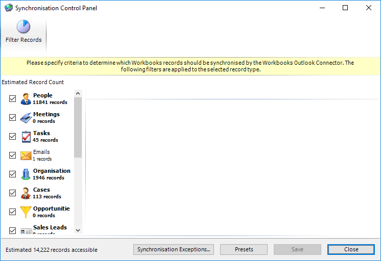Click the Presets button
Screen dimensions: 381x261
click(x=244, y=249)
